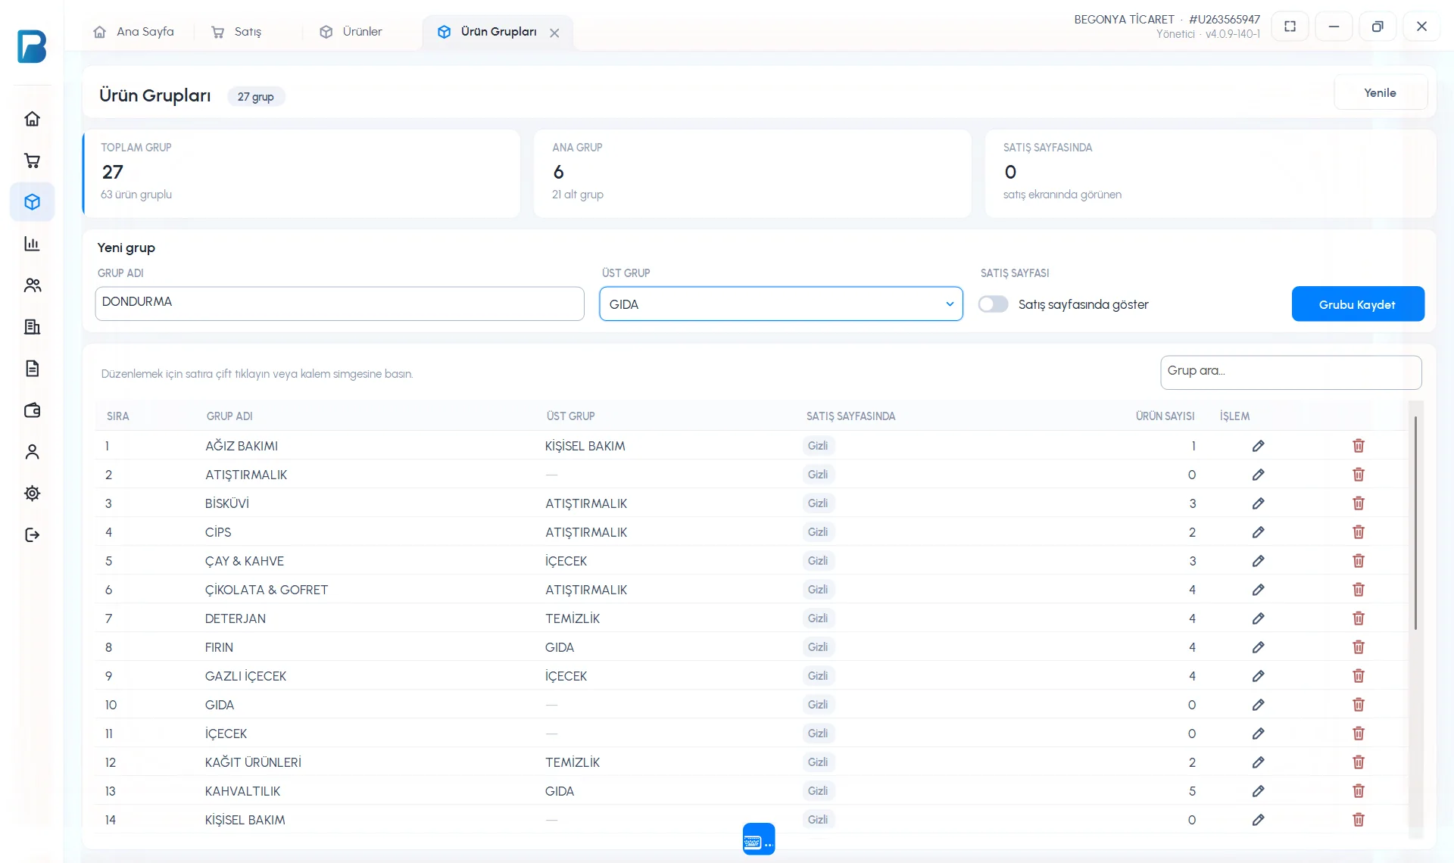Open the building icon in sidebar
This screenshot has height=863, width=1454.
(32, 327)
